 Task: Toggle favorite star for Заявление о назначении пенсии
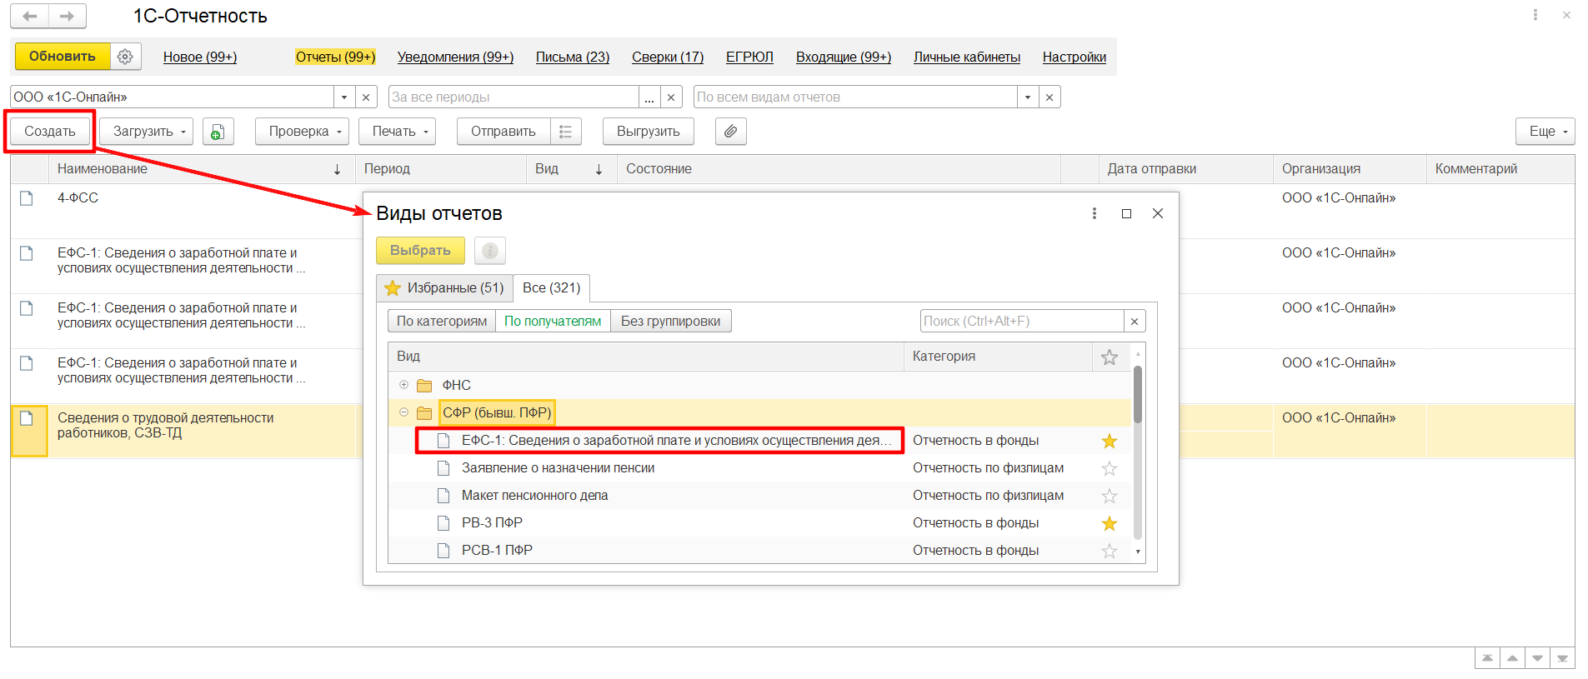(x=1109, y=468)
